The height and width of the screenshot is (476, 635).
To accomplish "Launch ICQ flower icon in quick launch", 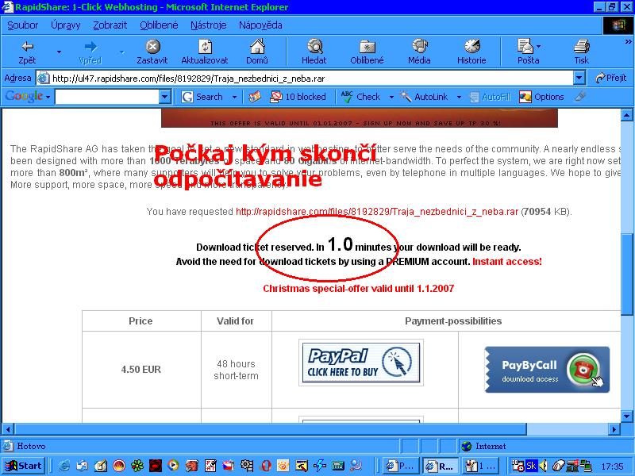I will (x=137, y=466).
